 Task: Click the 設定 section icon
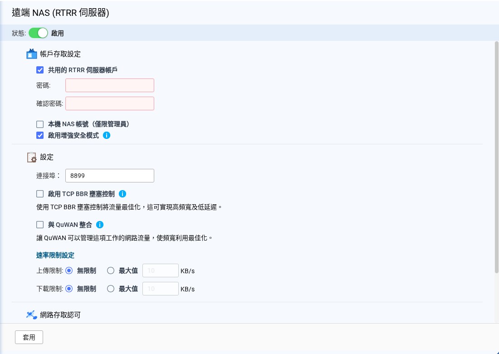click(x=31, y=157)
